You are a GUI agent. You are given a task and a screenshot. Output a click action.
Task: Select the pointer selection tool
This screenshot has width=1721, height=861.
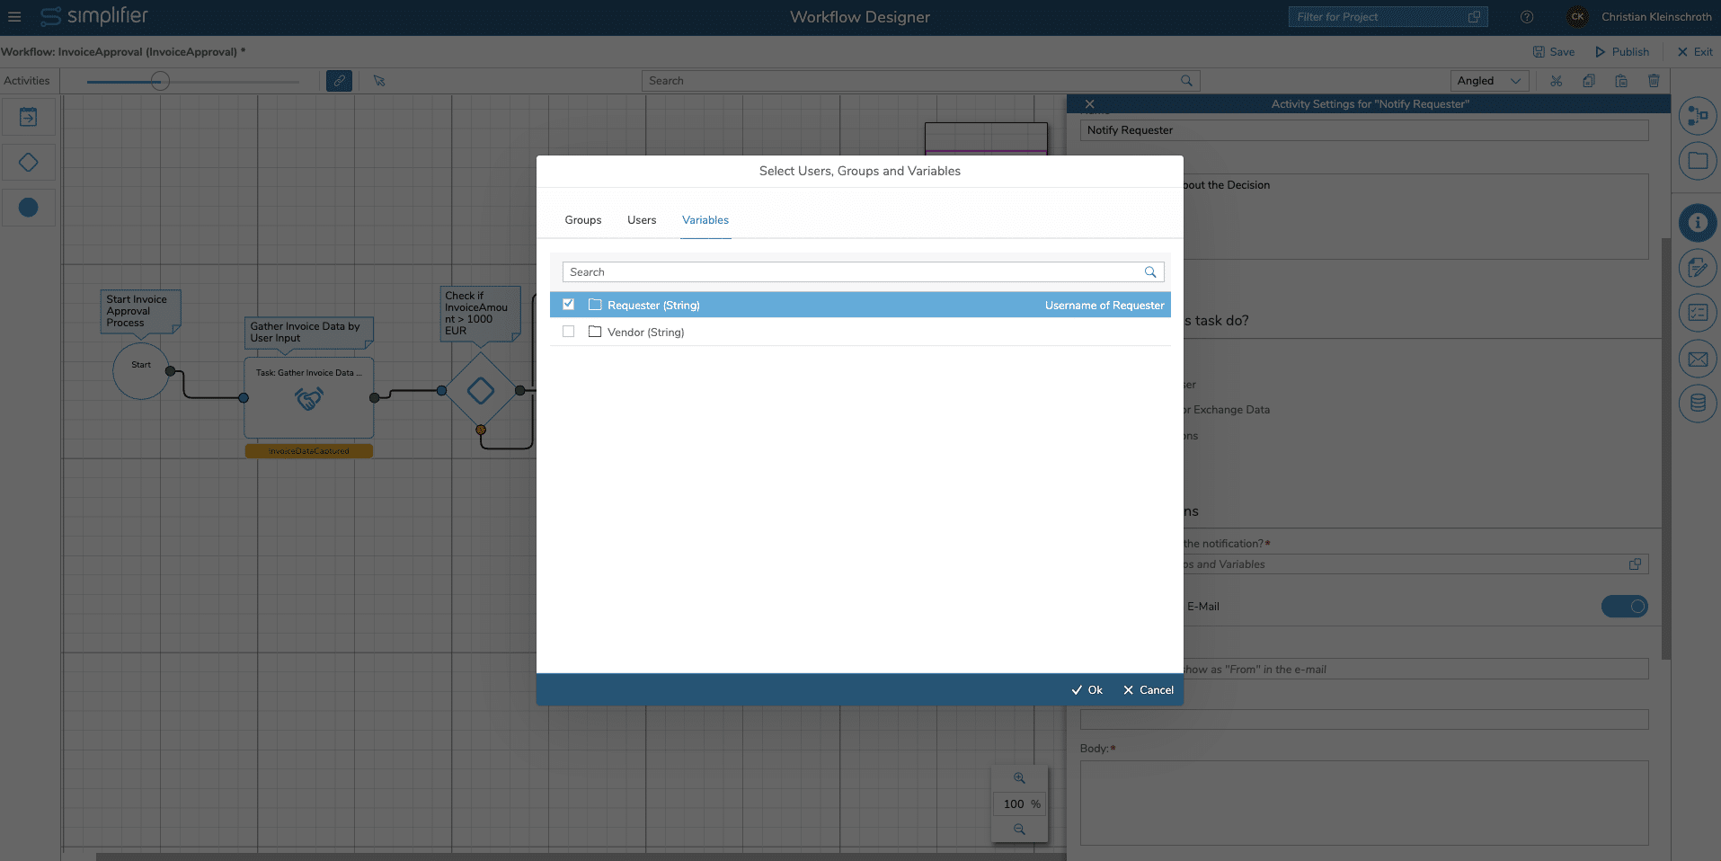click(379, 81)
